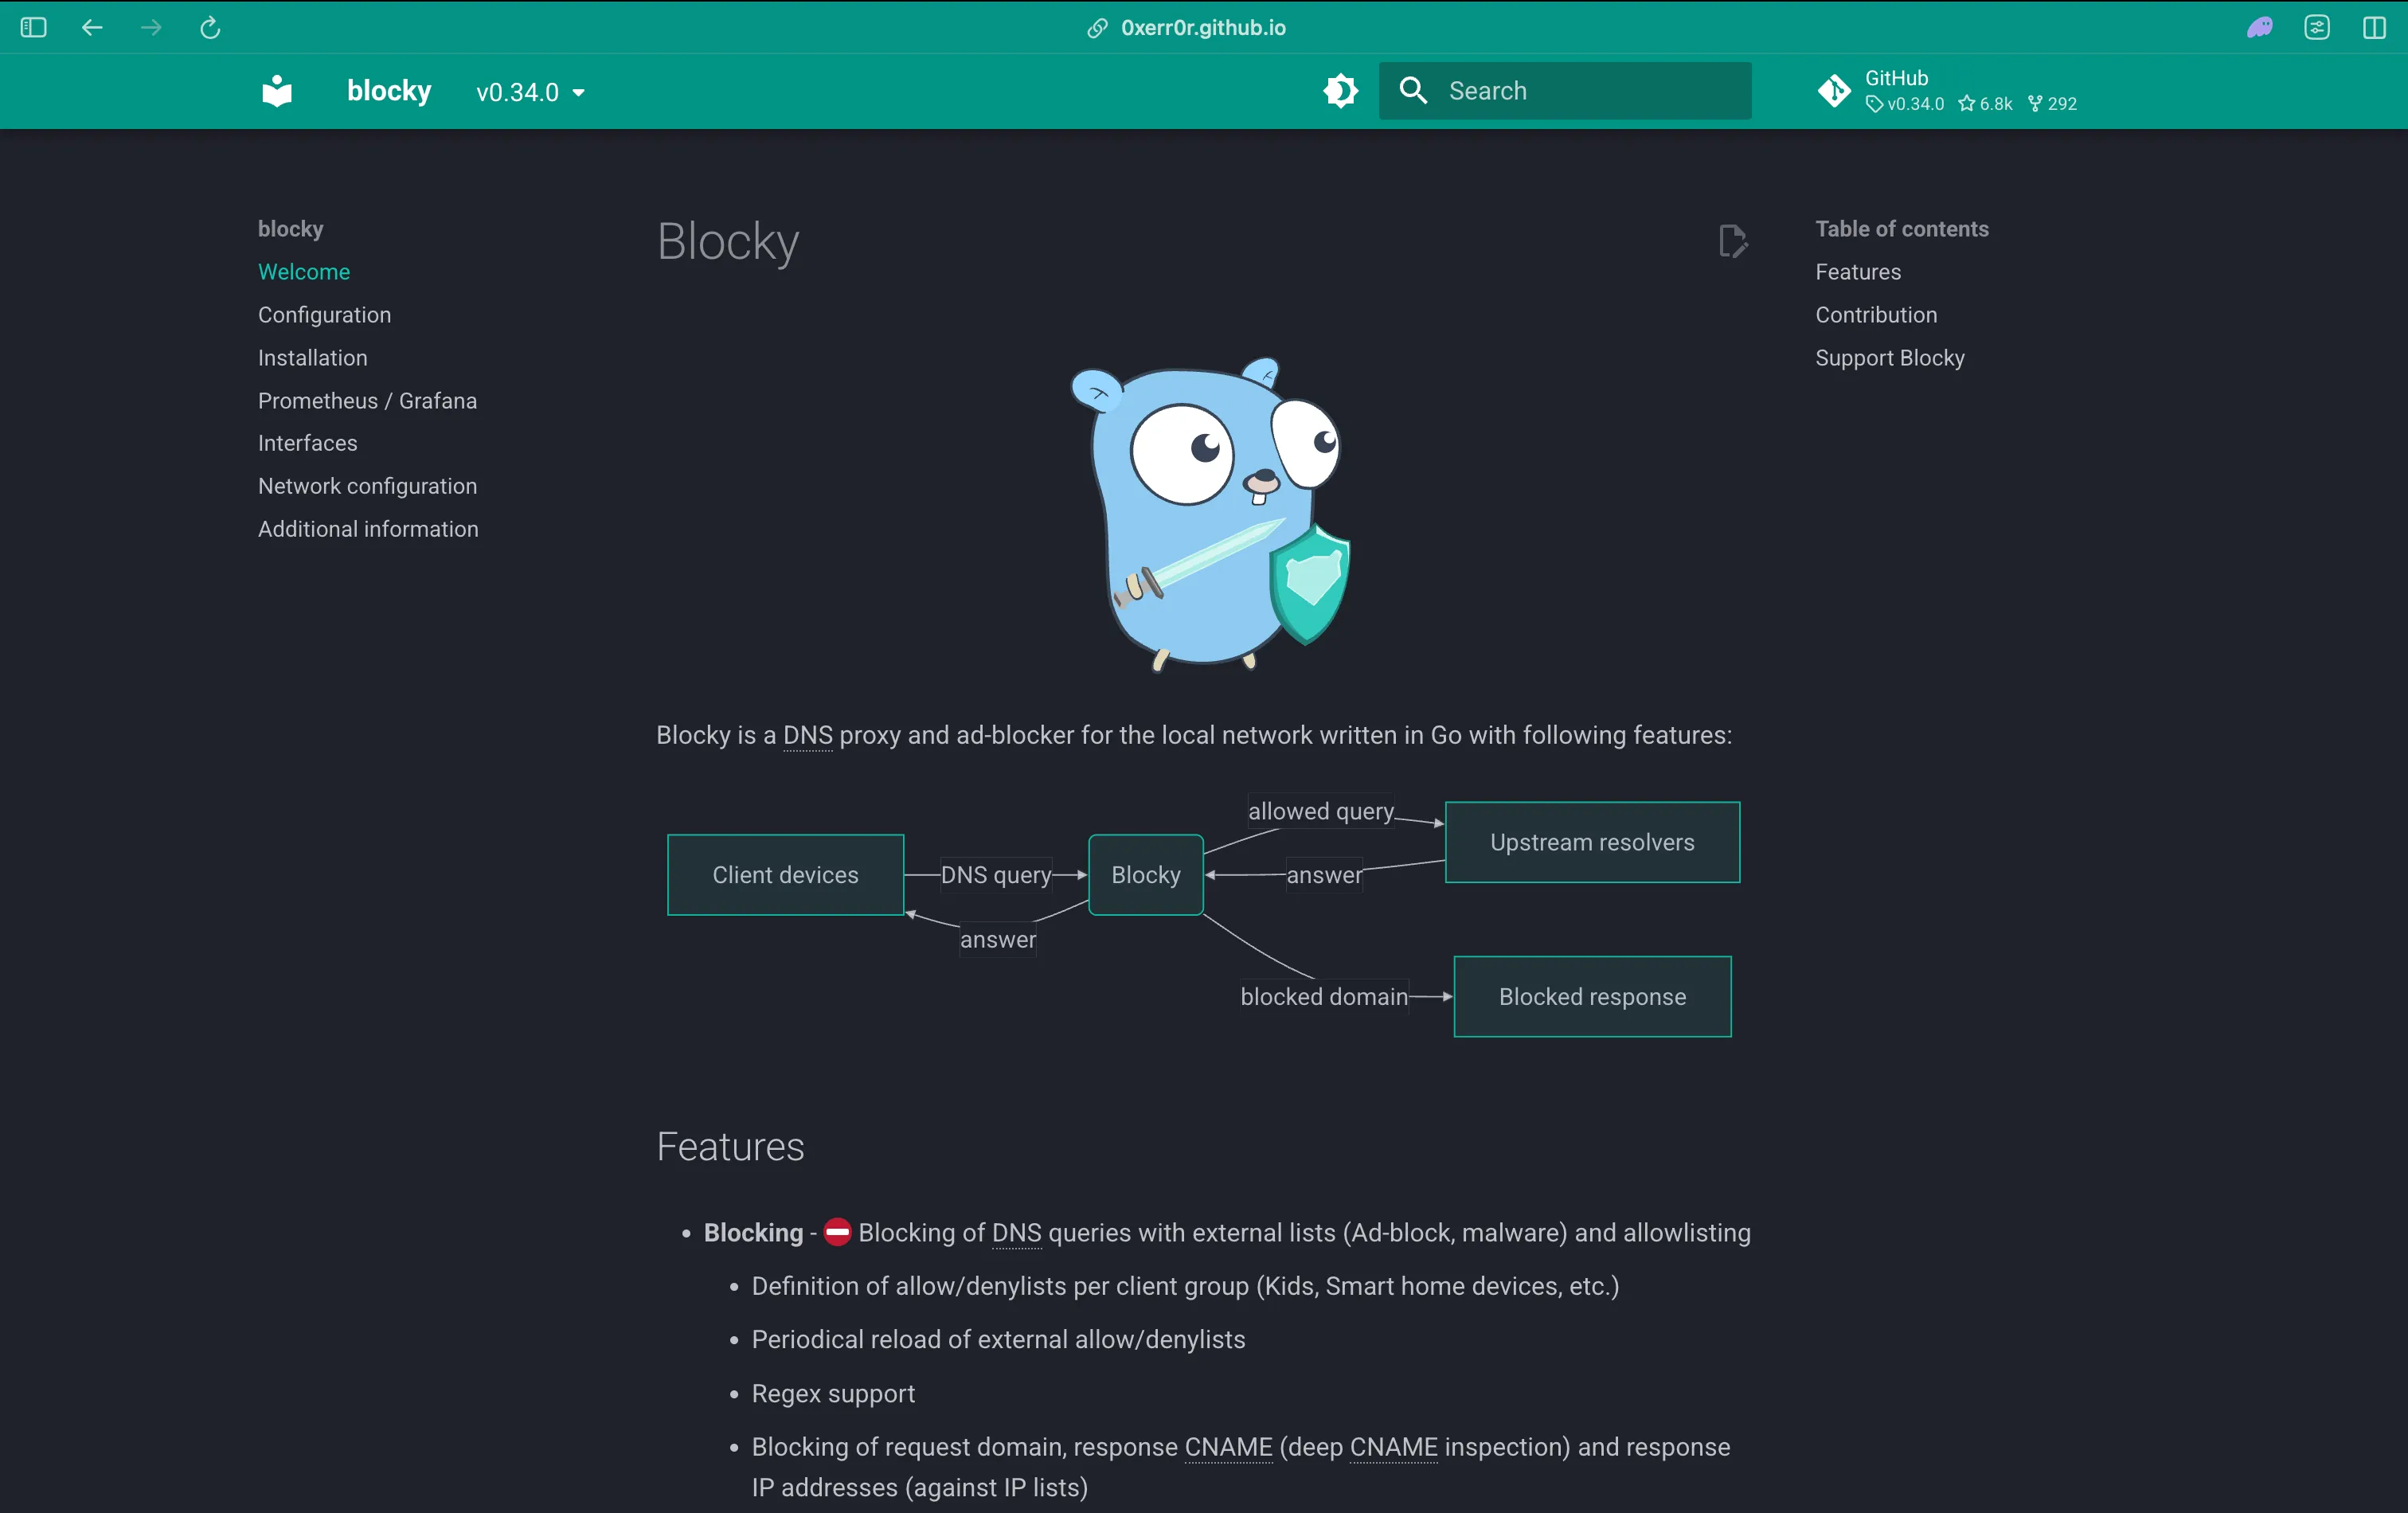Viewport: 2408px width, 1513px height.
Task: Click the link icon beside the URL
Action: 1097,28
